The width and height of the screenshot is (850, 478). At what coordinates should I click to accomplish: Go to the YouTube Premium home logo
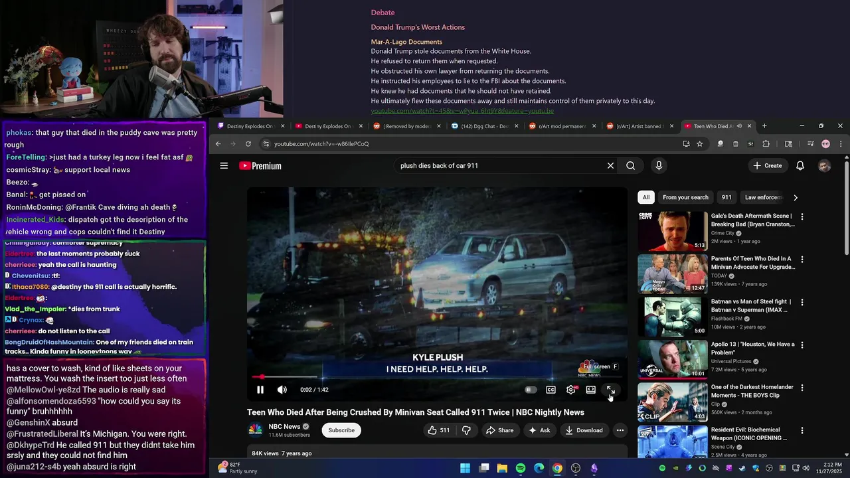pyautogui.click(x=260, y=166)
